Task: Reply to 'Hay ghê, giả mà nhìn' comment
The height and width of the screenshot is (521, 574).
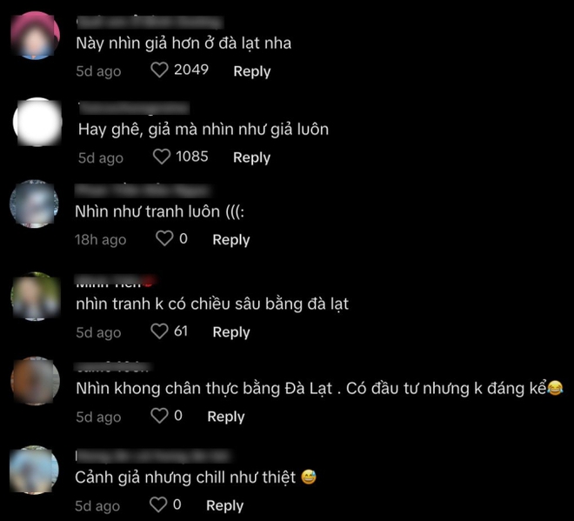Action: (252, 157)
